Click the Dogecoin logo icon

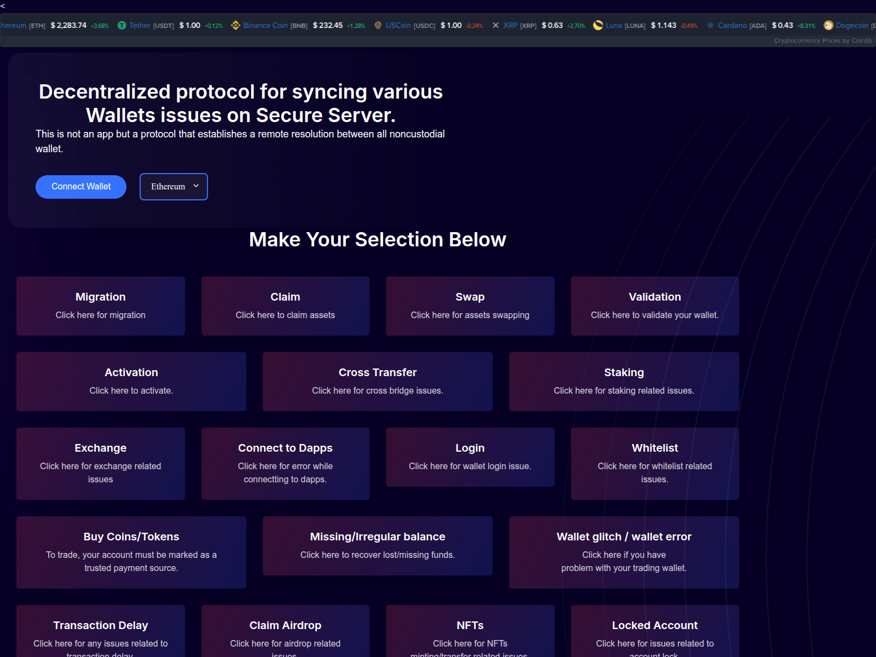click(828, 26)
